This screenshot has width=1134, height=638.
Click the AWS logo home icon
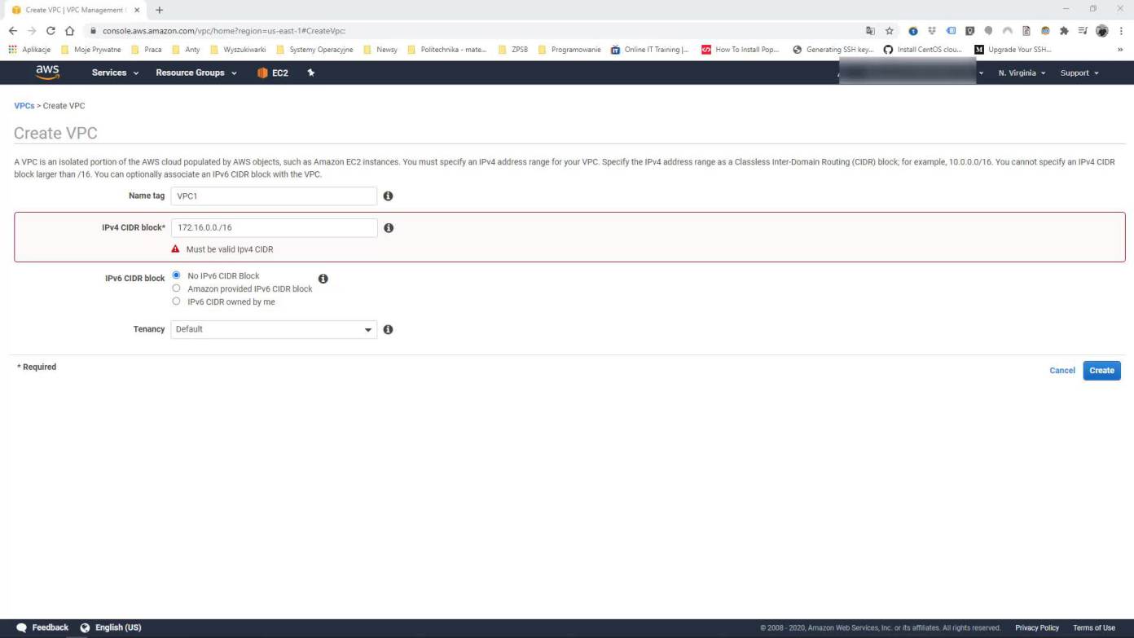pos(47,73)
